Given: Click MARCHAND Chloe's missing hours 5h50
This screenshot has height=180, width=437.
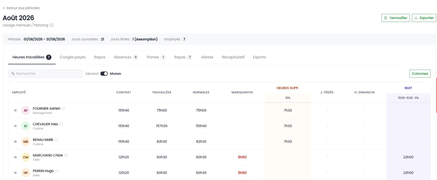Looking at the screenshot, I should tap(242, 157).
